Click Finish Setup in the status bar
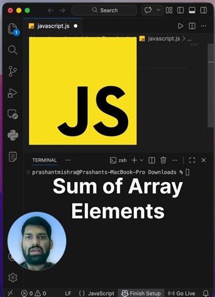Viewport: 215px width, 297px height. click(141, 293)
